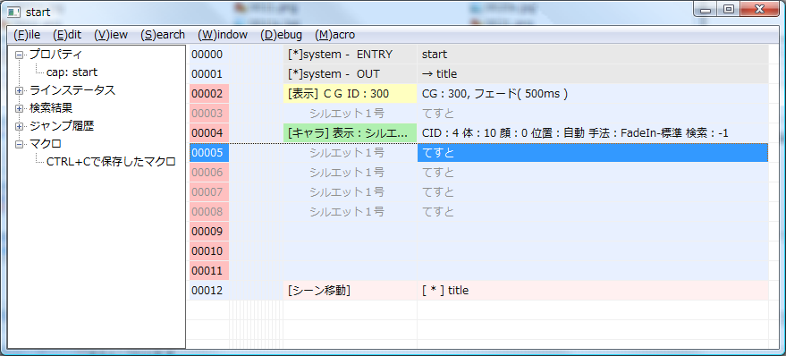Collapse the プロパティ tree node
Image resolution: width=786 pixels, height=356 pixels.
tap(19, 55)
